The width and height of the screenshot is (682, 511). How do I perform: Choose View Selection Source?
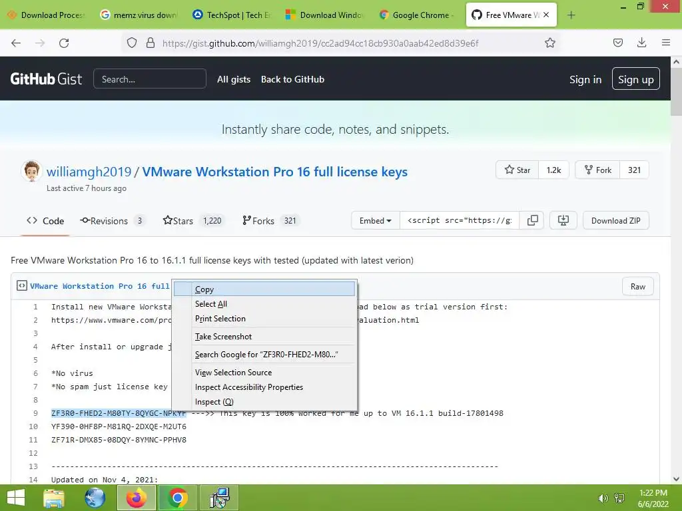click(x=264, y=373)
